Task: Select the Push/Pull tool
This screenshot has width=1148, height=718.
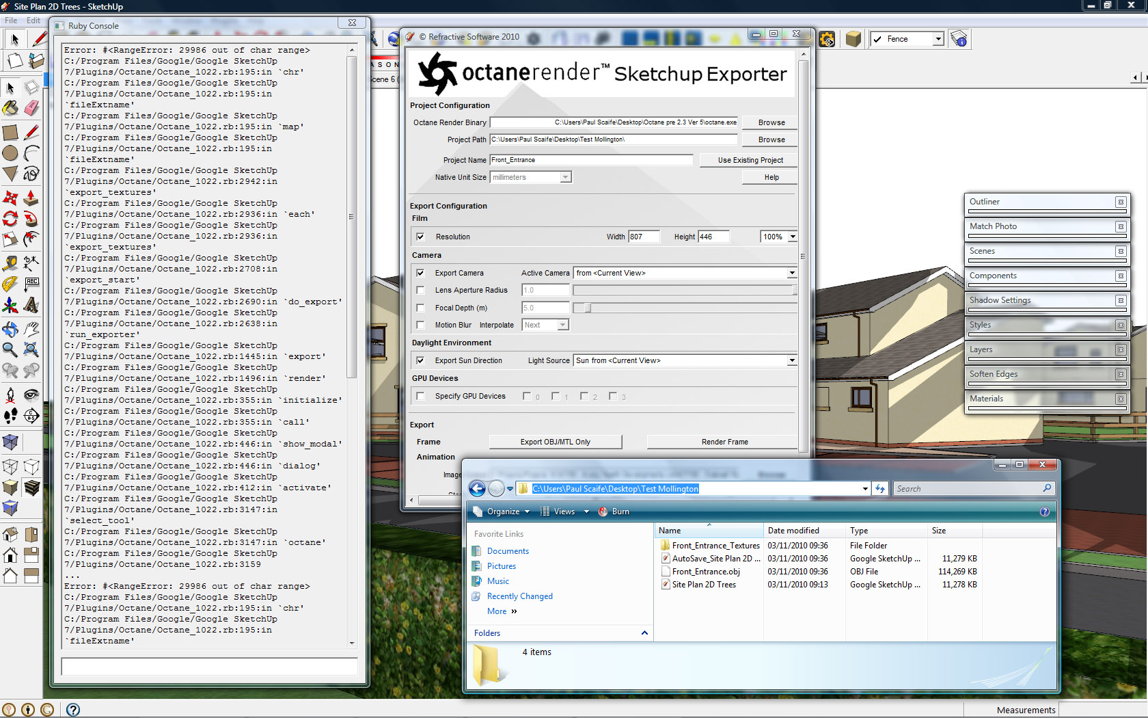Action: tap(31, 198)
